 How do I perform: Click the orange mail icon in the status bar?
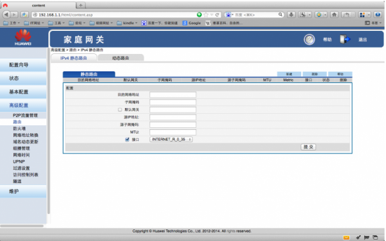tap(346, 238)
